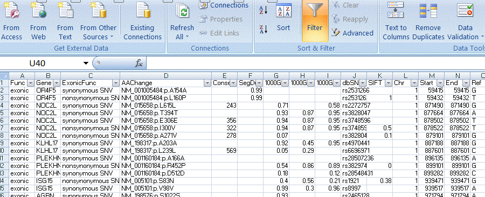Clear the current filter

[345, 5]
